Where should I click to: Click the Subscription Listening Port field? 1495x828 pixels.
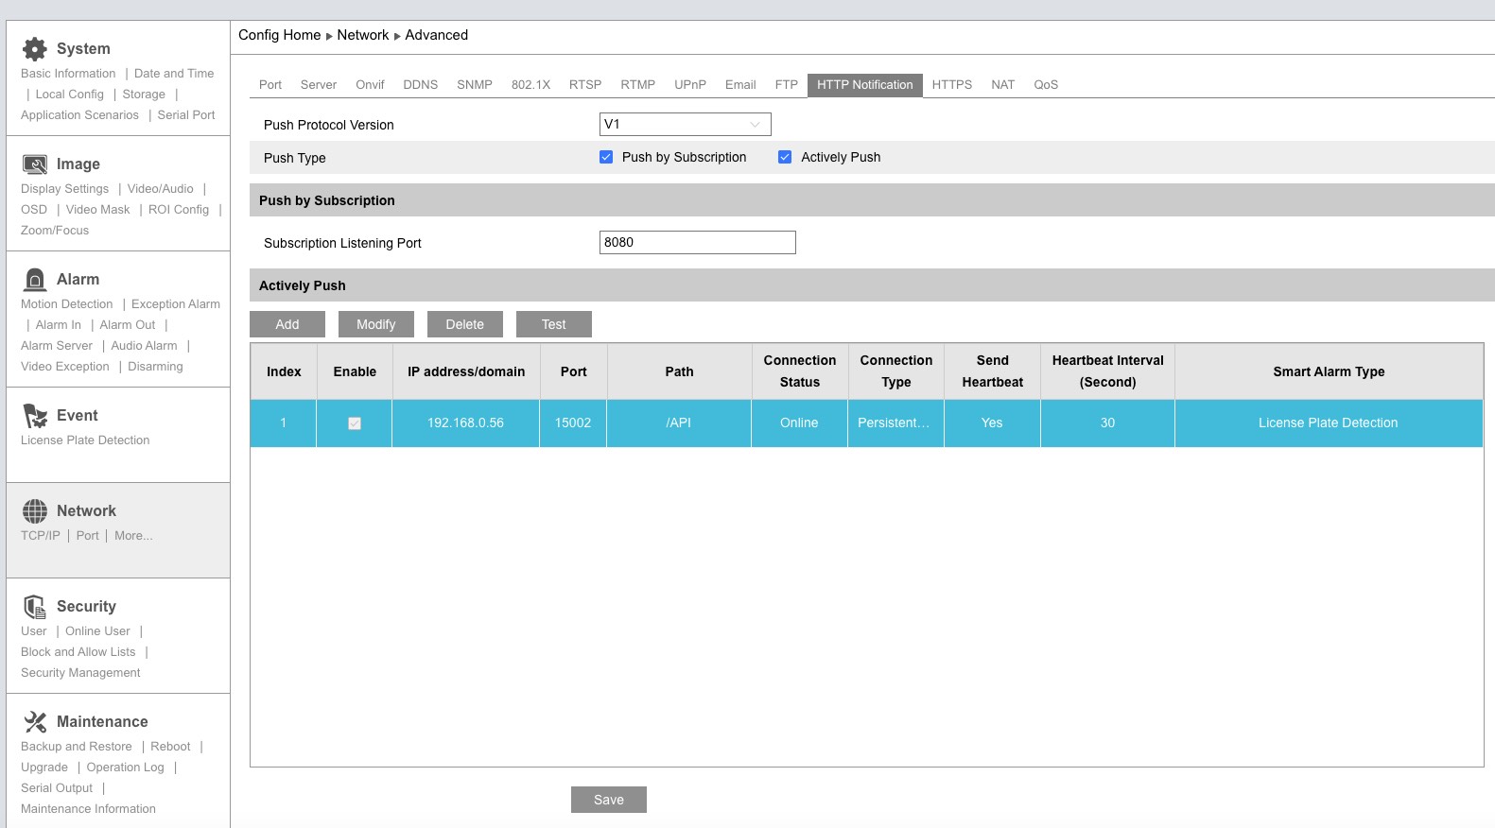698,242
